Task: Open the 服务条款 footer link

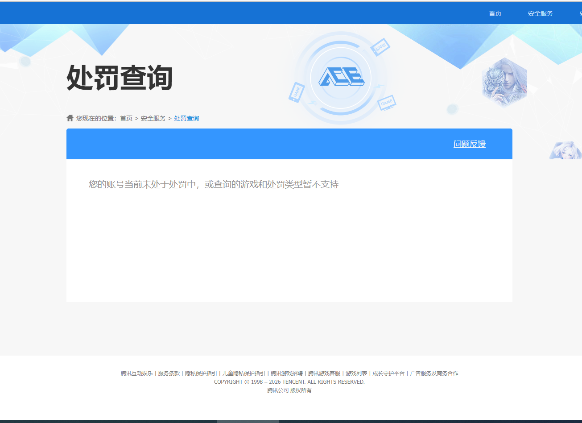Action: point(169,373)
